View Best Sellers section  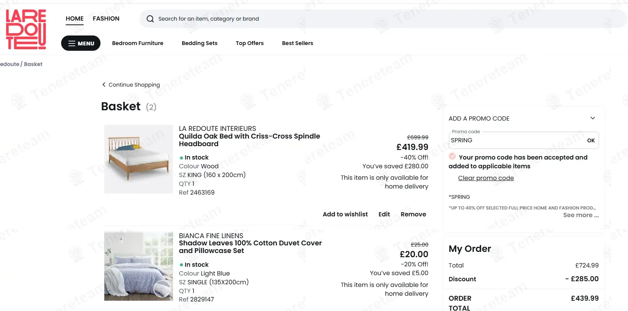point(297,43)
